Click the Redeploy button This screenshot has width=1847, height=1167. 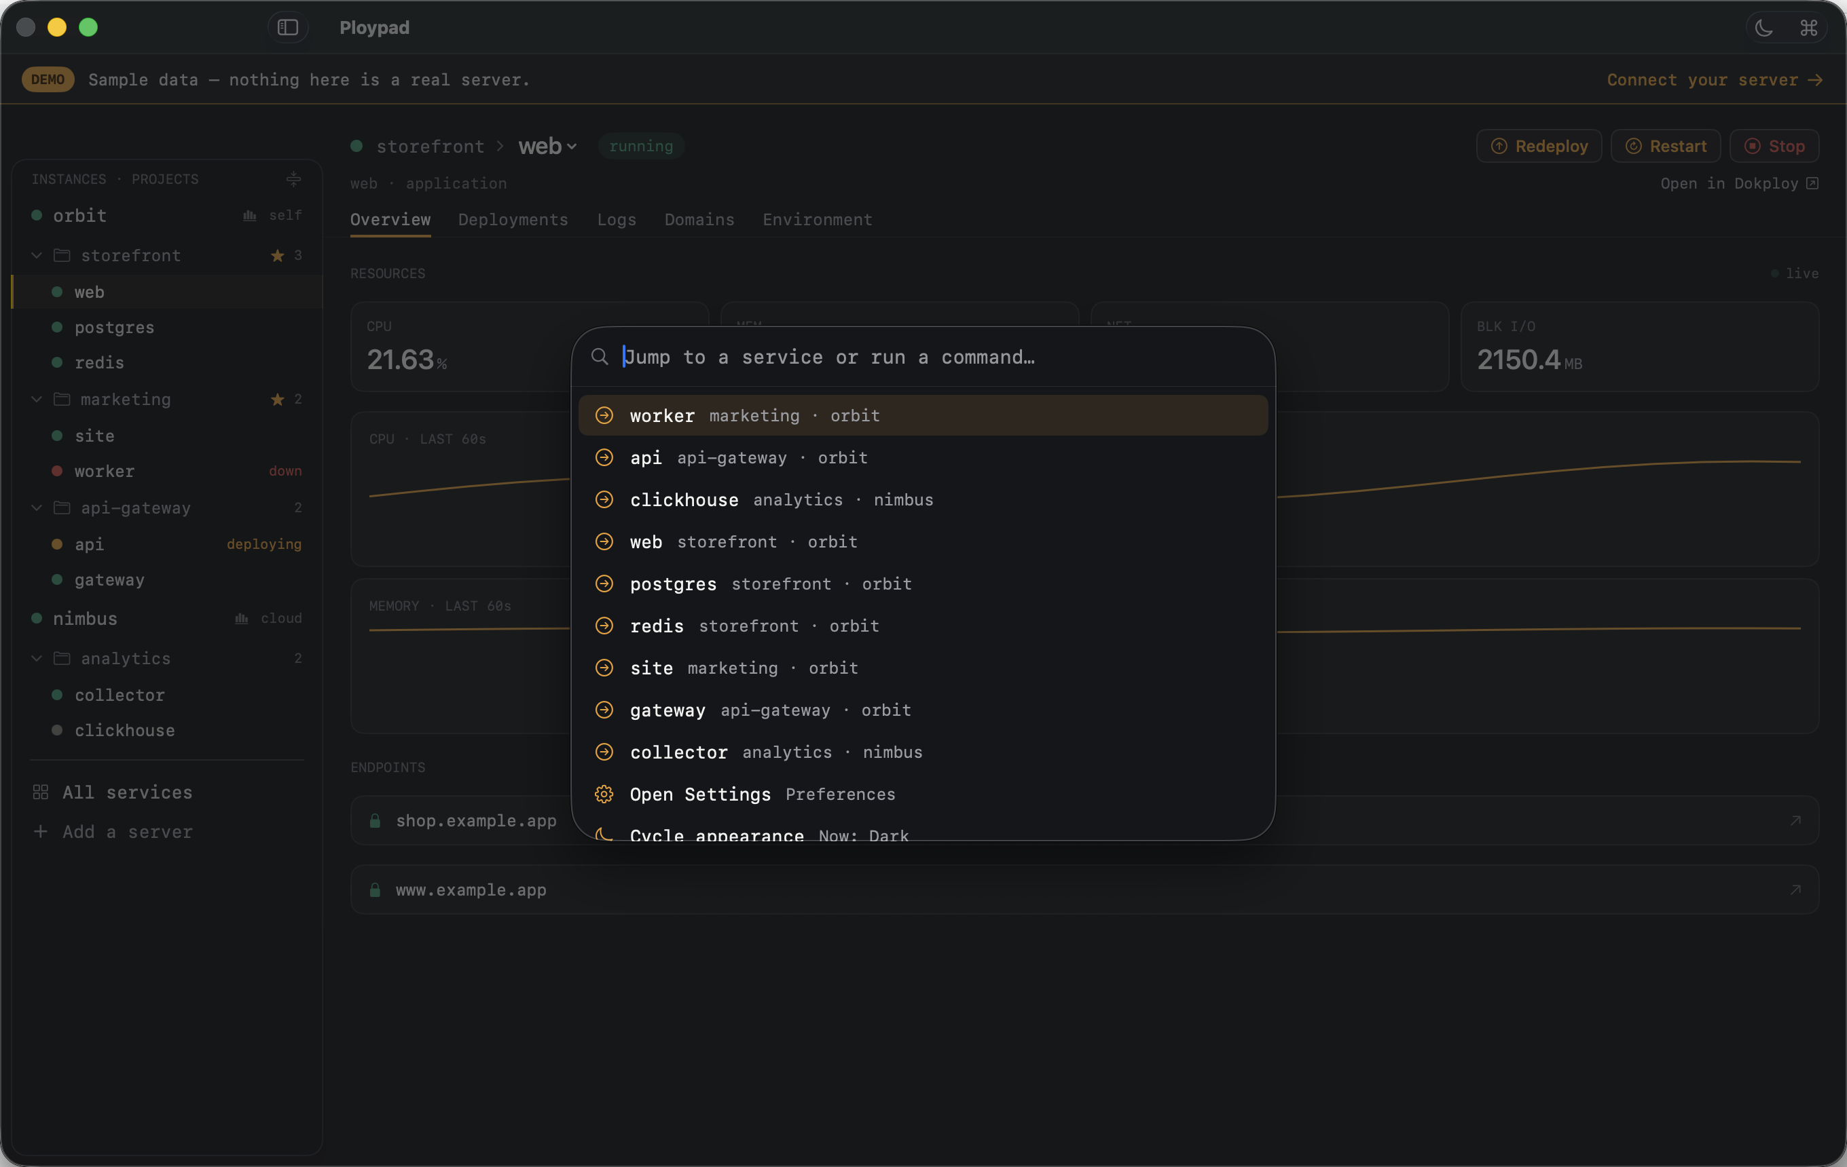(x=1539, y=147)
